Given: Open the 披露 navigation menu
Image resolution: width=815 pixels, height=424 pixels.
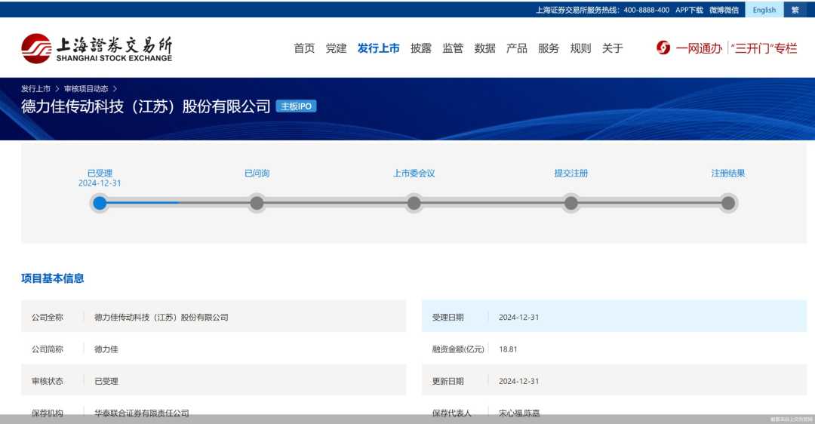Looking at the screenshot, I should tap(421, 48).
